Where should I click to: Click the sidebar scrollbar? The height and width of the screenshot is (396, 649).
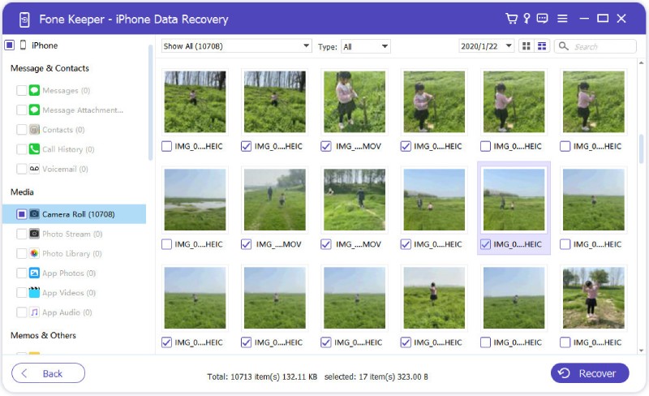tap(150, 102)
